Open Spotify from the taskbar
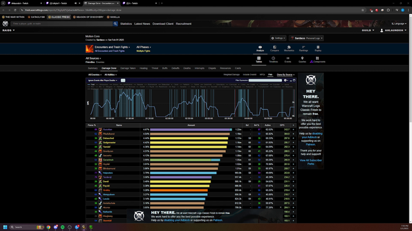Image resolution: width=412 pixels, height=231 pixels. 62,227
